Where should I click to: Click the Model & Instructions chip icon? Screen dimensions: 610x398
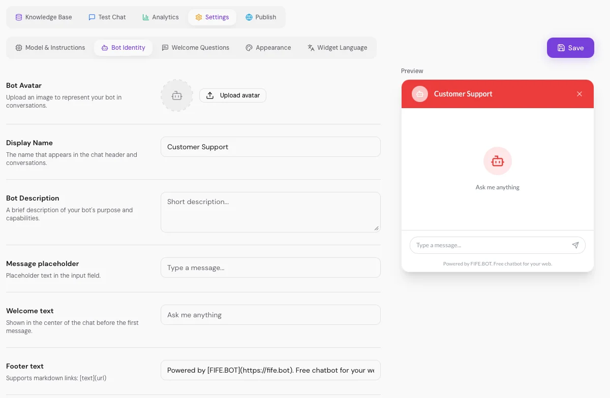coord(19,48)
